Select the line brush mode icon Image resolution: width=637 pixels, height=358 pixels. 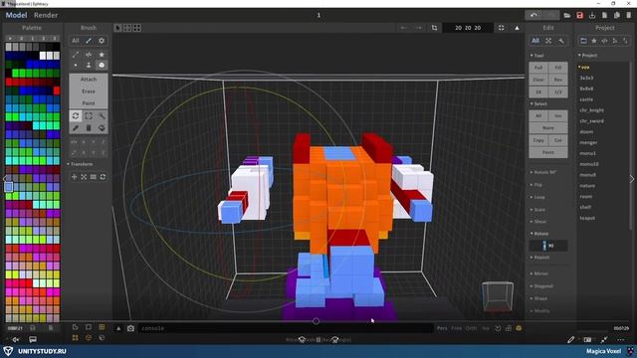coord(76,55)
